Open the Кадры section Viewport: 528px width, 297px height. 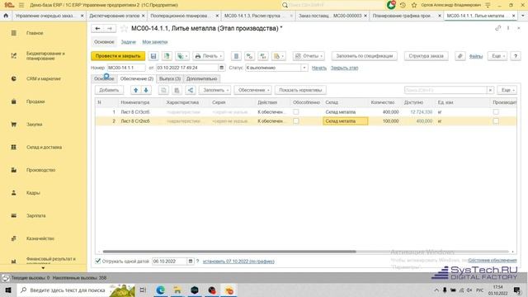tap(33, 193)
